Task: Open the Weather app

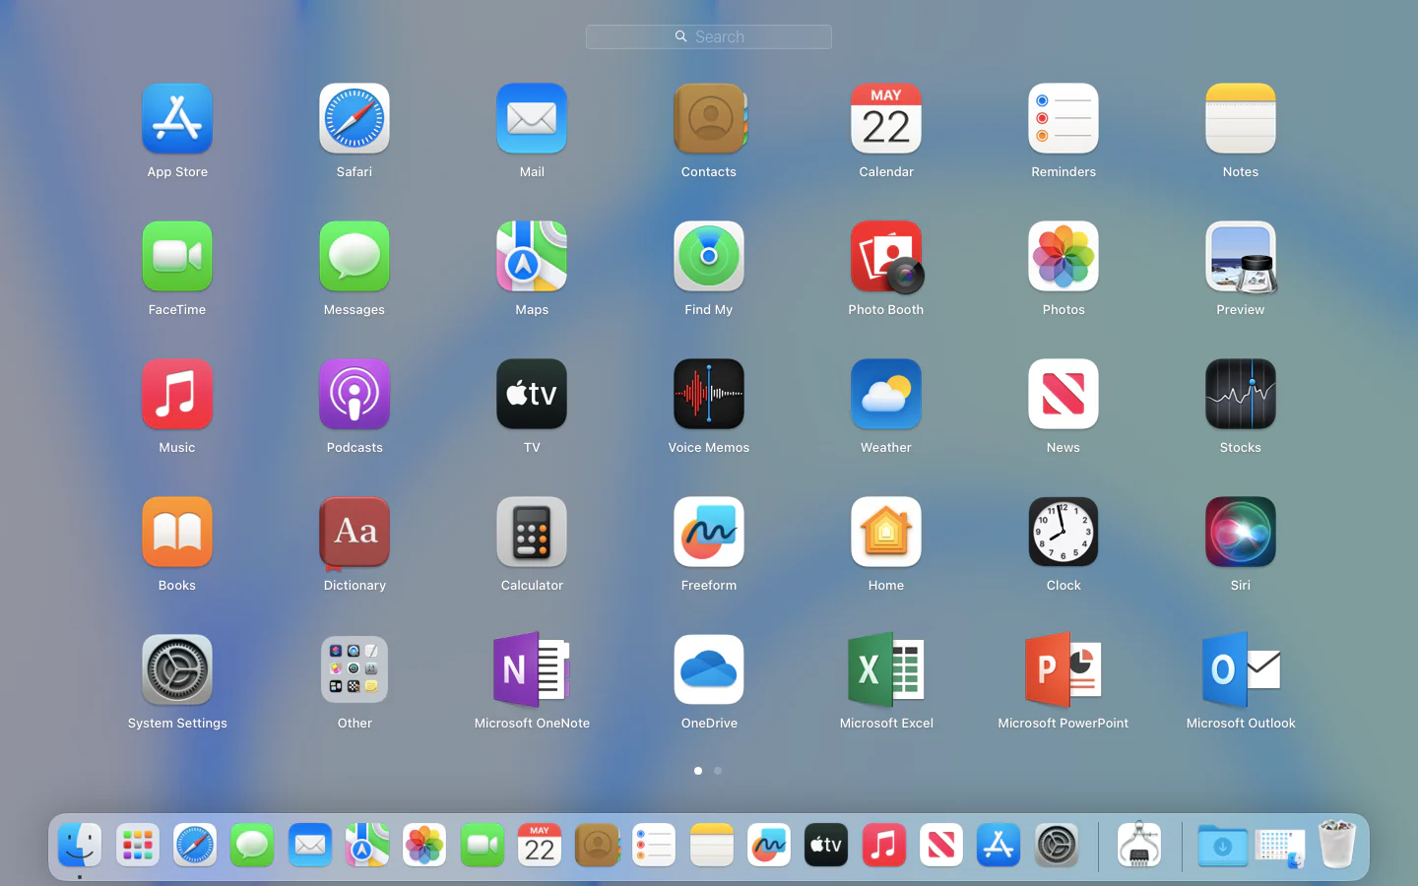Action: click(886, 395)
